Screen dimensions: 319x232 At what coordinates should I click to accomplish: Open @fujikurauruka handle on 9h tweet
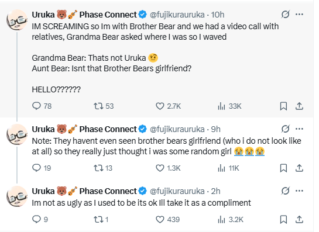[x=177, y=129]
